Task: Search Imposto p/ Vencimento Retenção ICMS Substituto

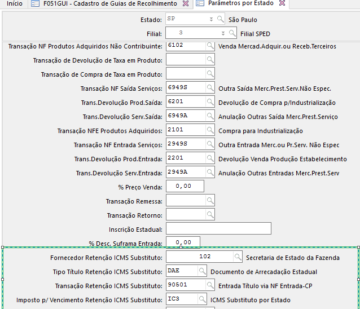Action: (x=202, y=299)
